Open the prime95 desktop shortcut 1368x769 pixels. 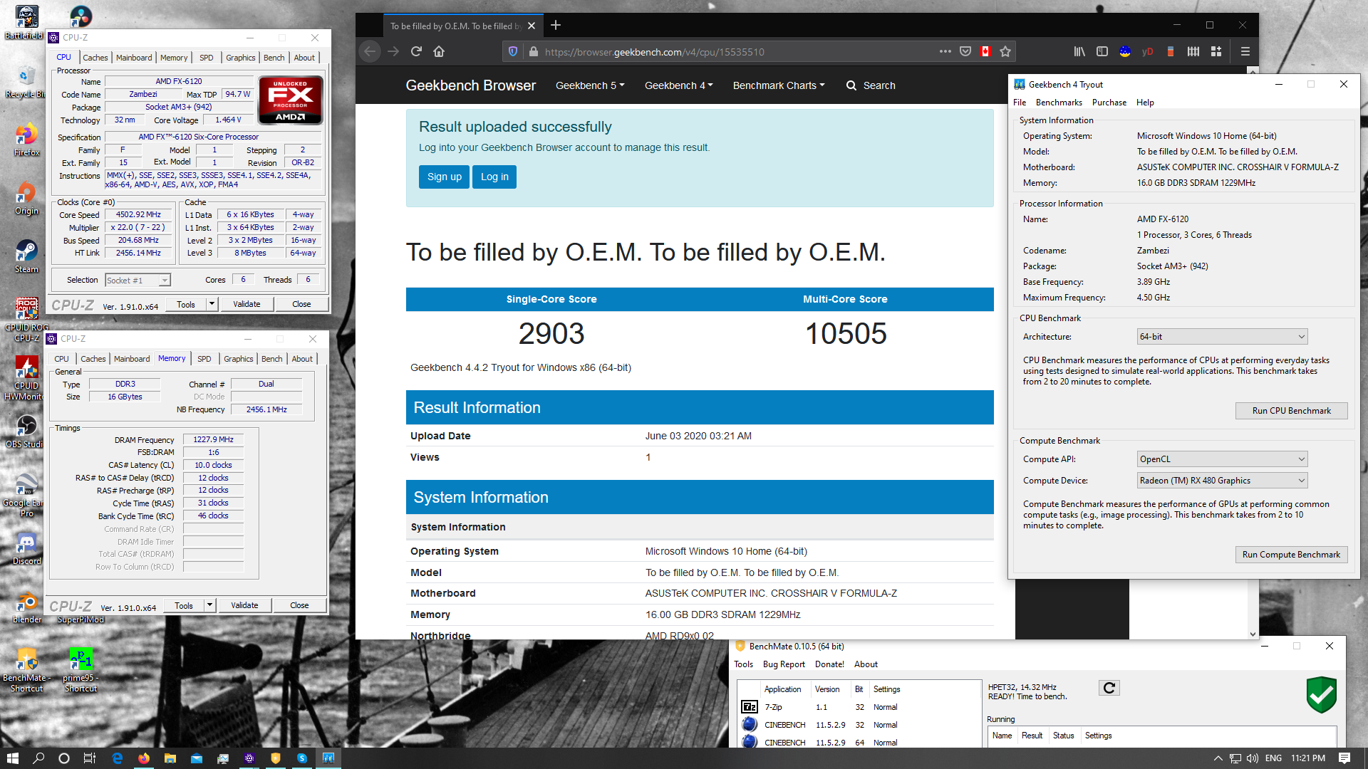[x=81, y=669]
